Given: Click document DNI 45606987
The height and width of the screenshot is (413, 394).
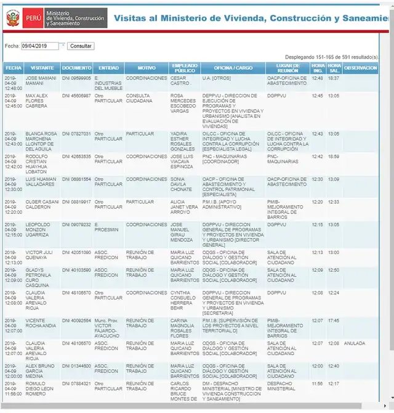Looking at the screenshot, I should point(76,96).
